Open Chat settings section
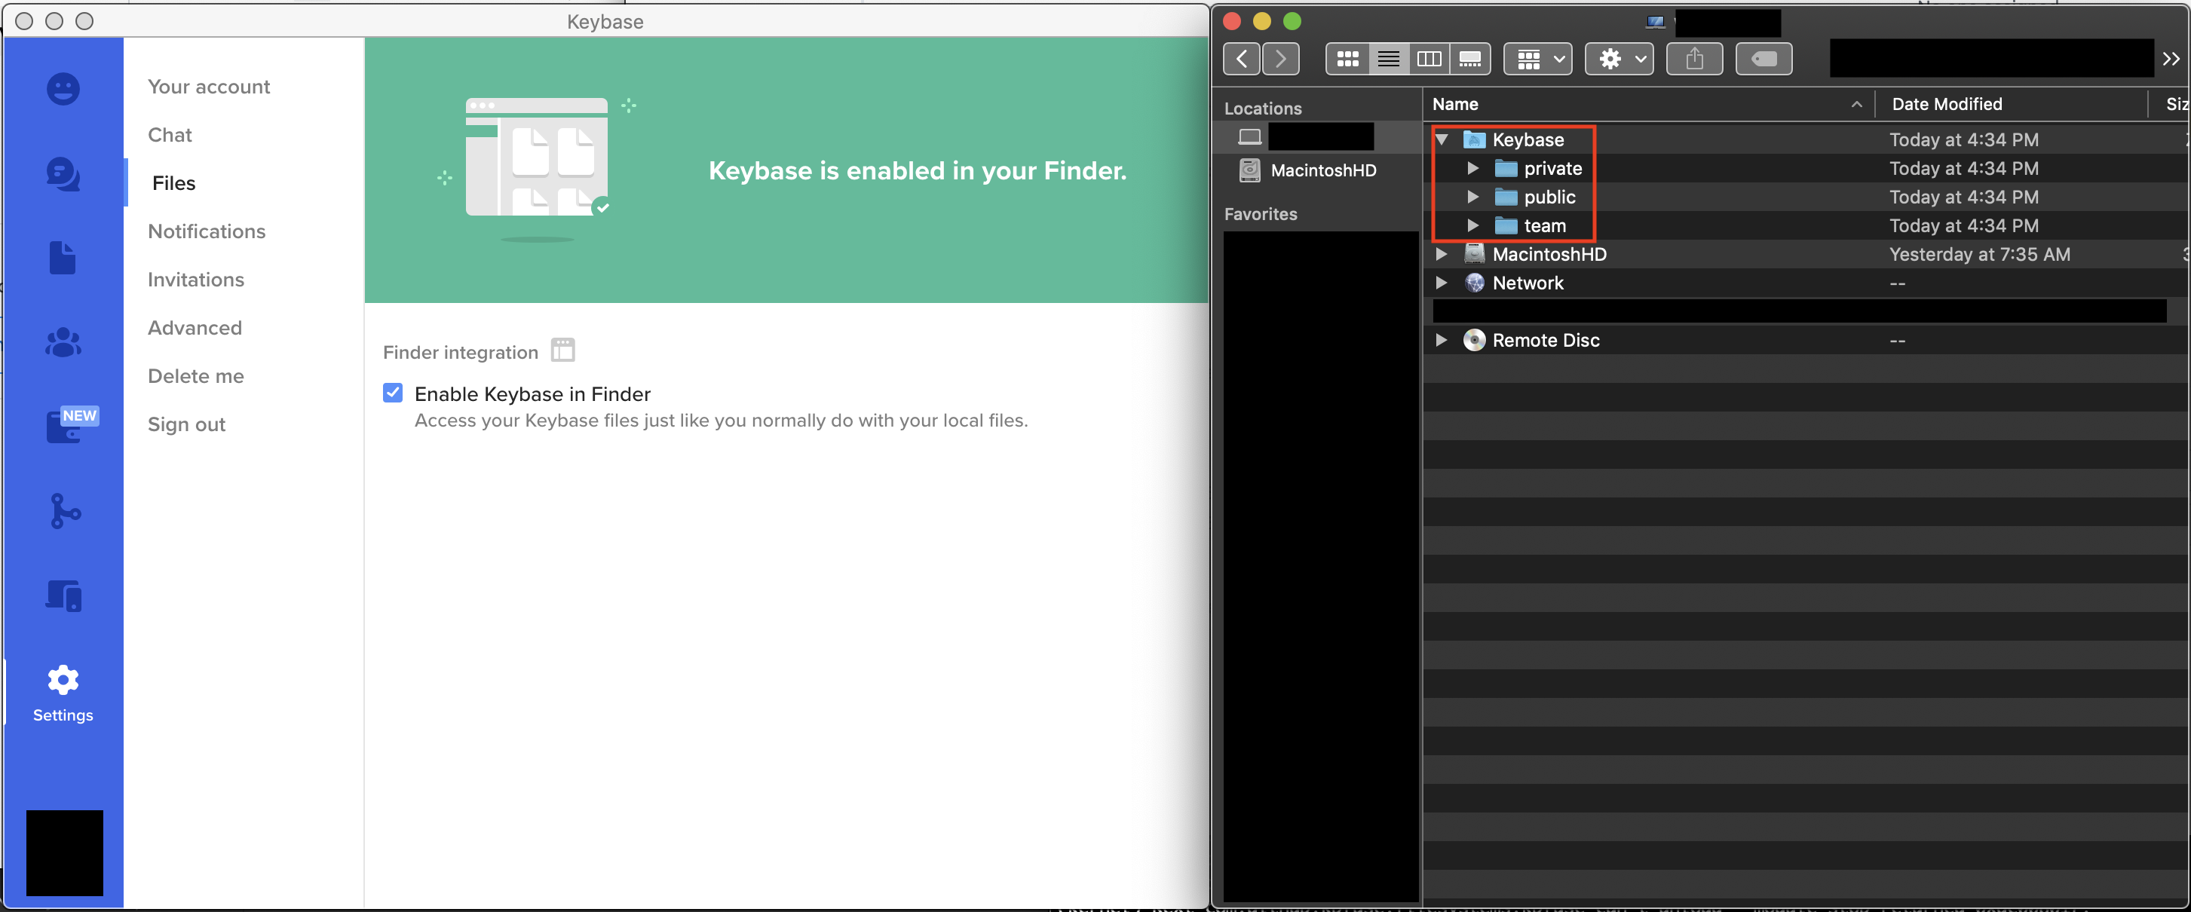 click(x=170, y=135)
